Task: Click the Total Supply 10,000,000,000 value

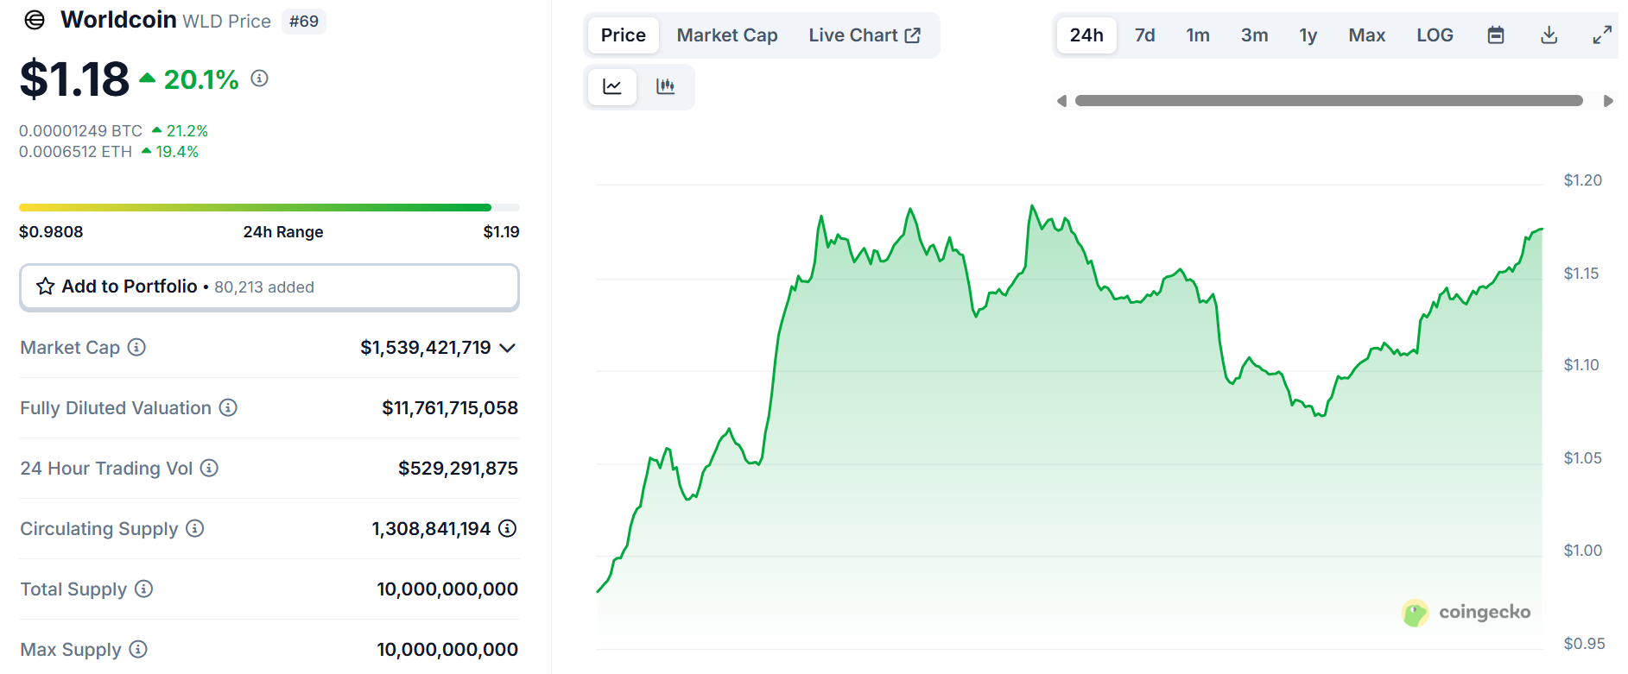Action: pyautogui.click(x=447, y=589)
